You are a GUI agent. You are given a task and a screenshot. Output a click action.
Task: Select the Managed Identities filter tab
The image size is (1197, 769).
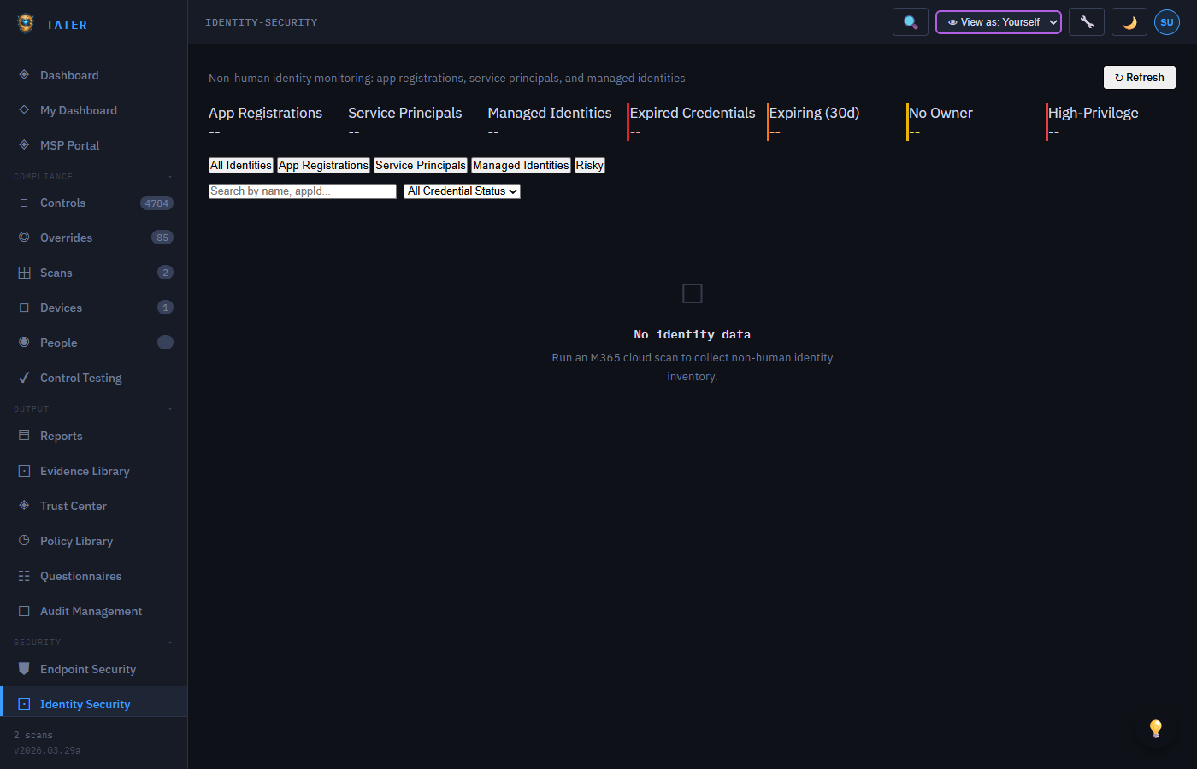pos(521,166)
